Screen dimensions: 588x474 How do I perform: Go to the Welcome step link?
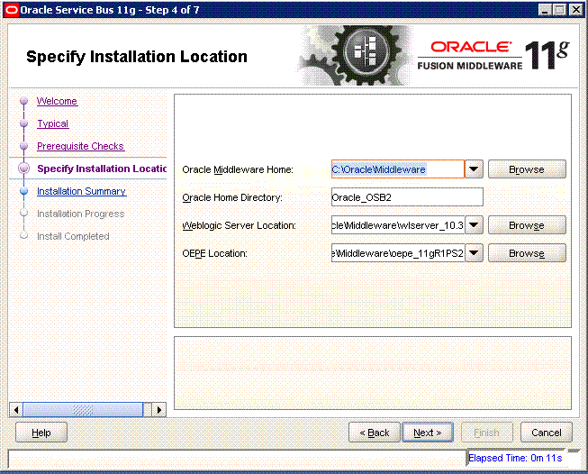57,102
